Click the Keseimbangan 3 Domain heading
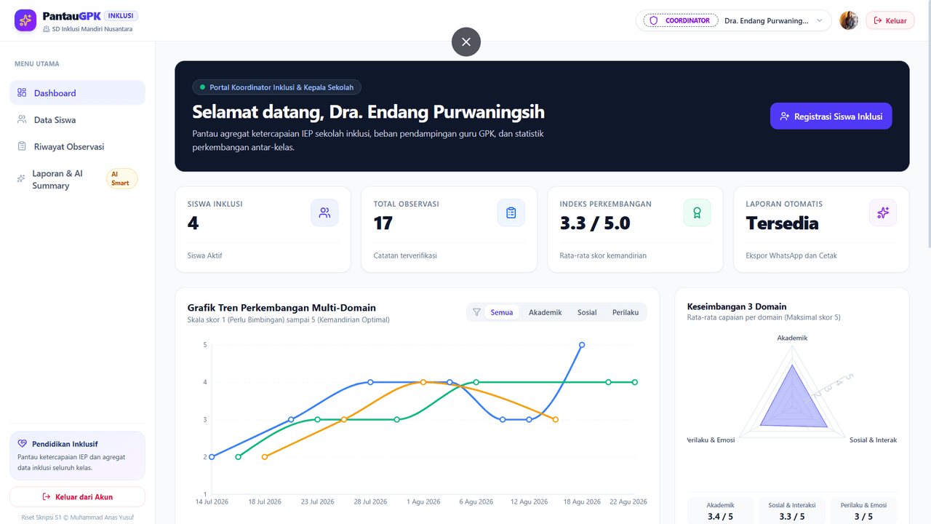 coord(737,306)
